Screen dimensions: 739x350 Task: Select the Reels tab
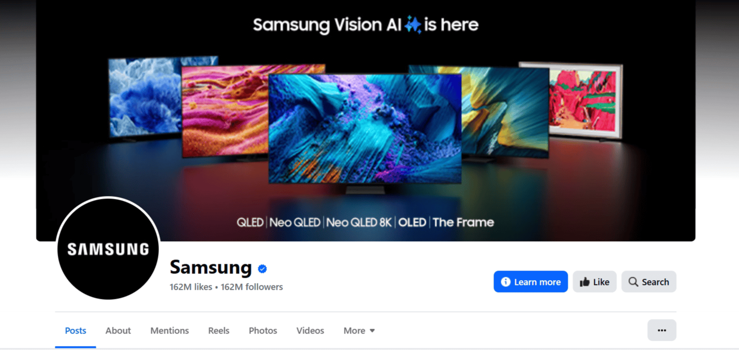tap(219, 330)
